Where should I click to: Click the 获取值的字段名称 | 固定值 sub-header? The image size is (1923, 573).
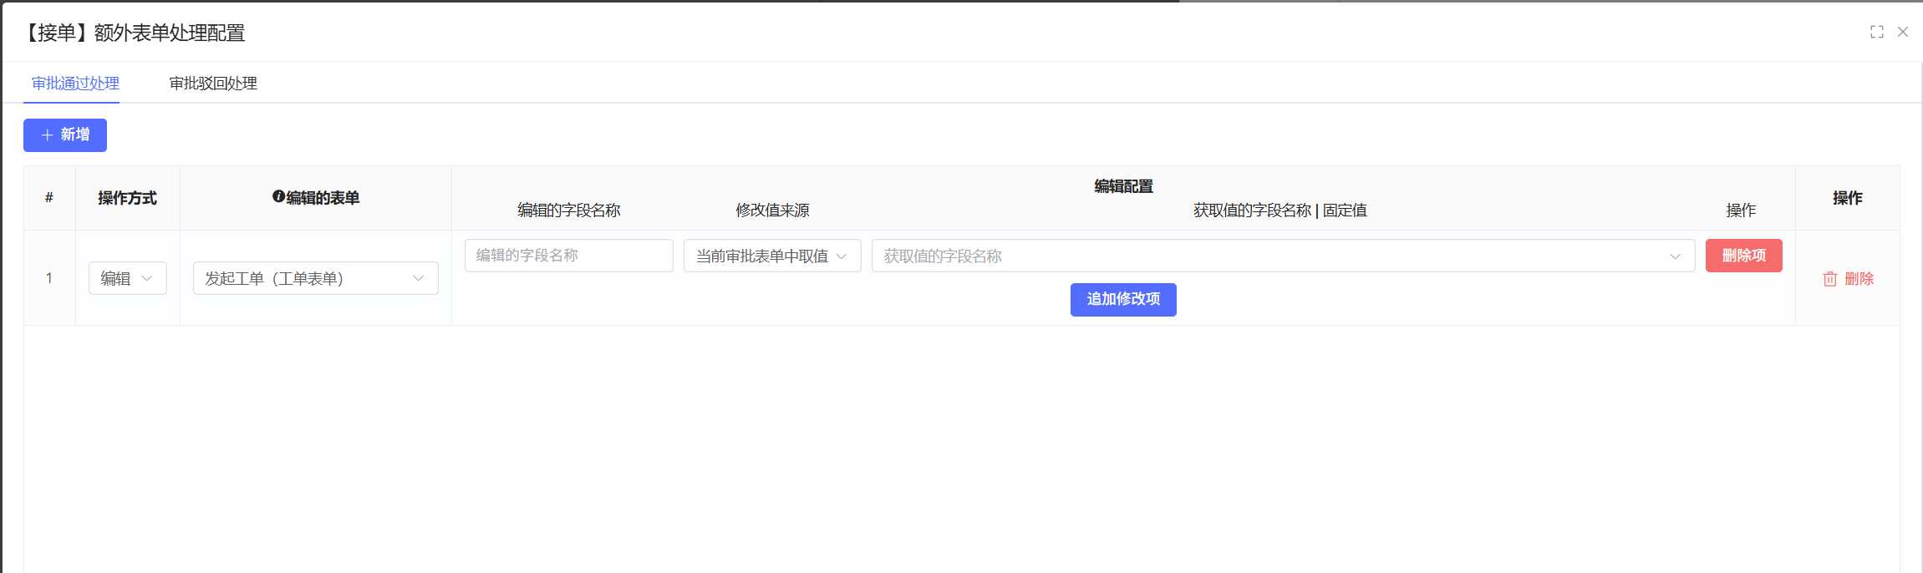1279,210
